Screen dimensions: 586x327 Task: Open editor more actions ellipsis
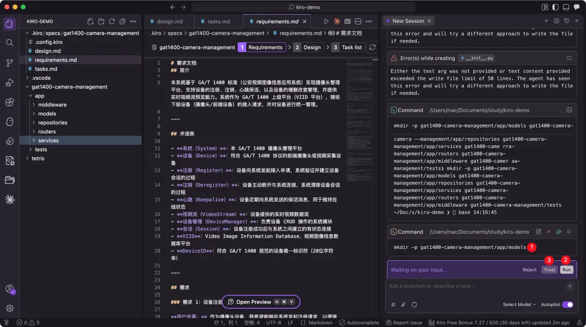(369, 21)
